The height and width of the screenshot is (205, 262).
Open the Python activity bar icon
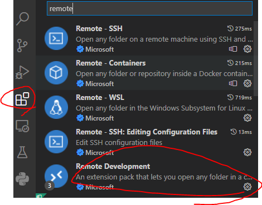(x=22, y=179)
